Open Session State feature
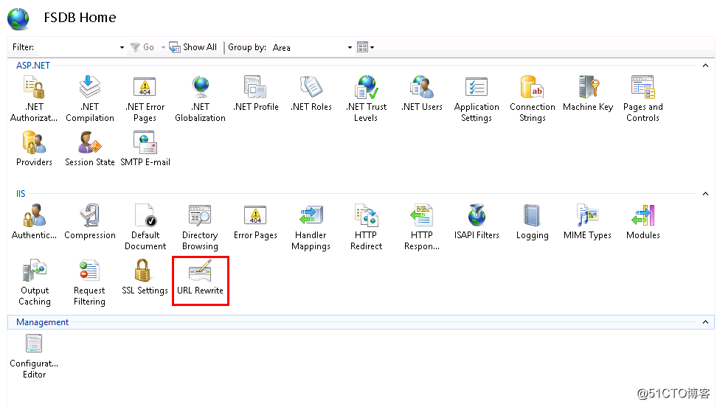This screenshot has width=717, height=407. click(x=90, y=149)
